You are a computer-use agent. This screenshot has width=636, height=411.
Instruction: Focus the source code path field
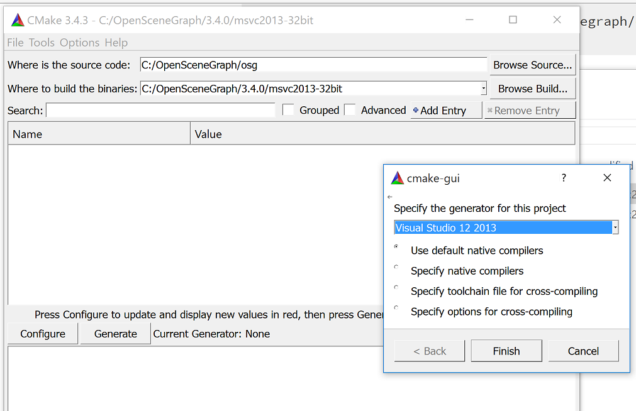313,65
